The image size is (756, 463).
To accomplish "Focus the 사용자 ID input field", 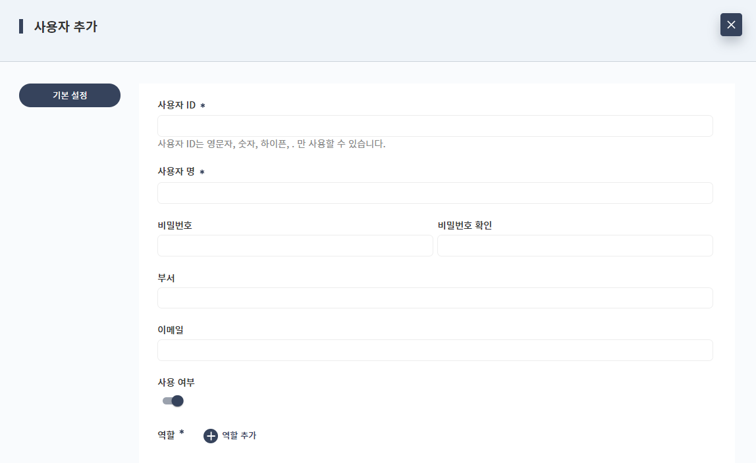I will pos(435,126).
